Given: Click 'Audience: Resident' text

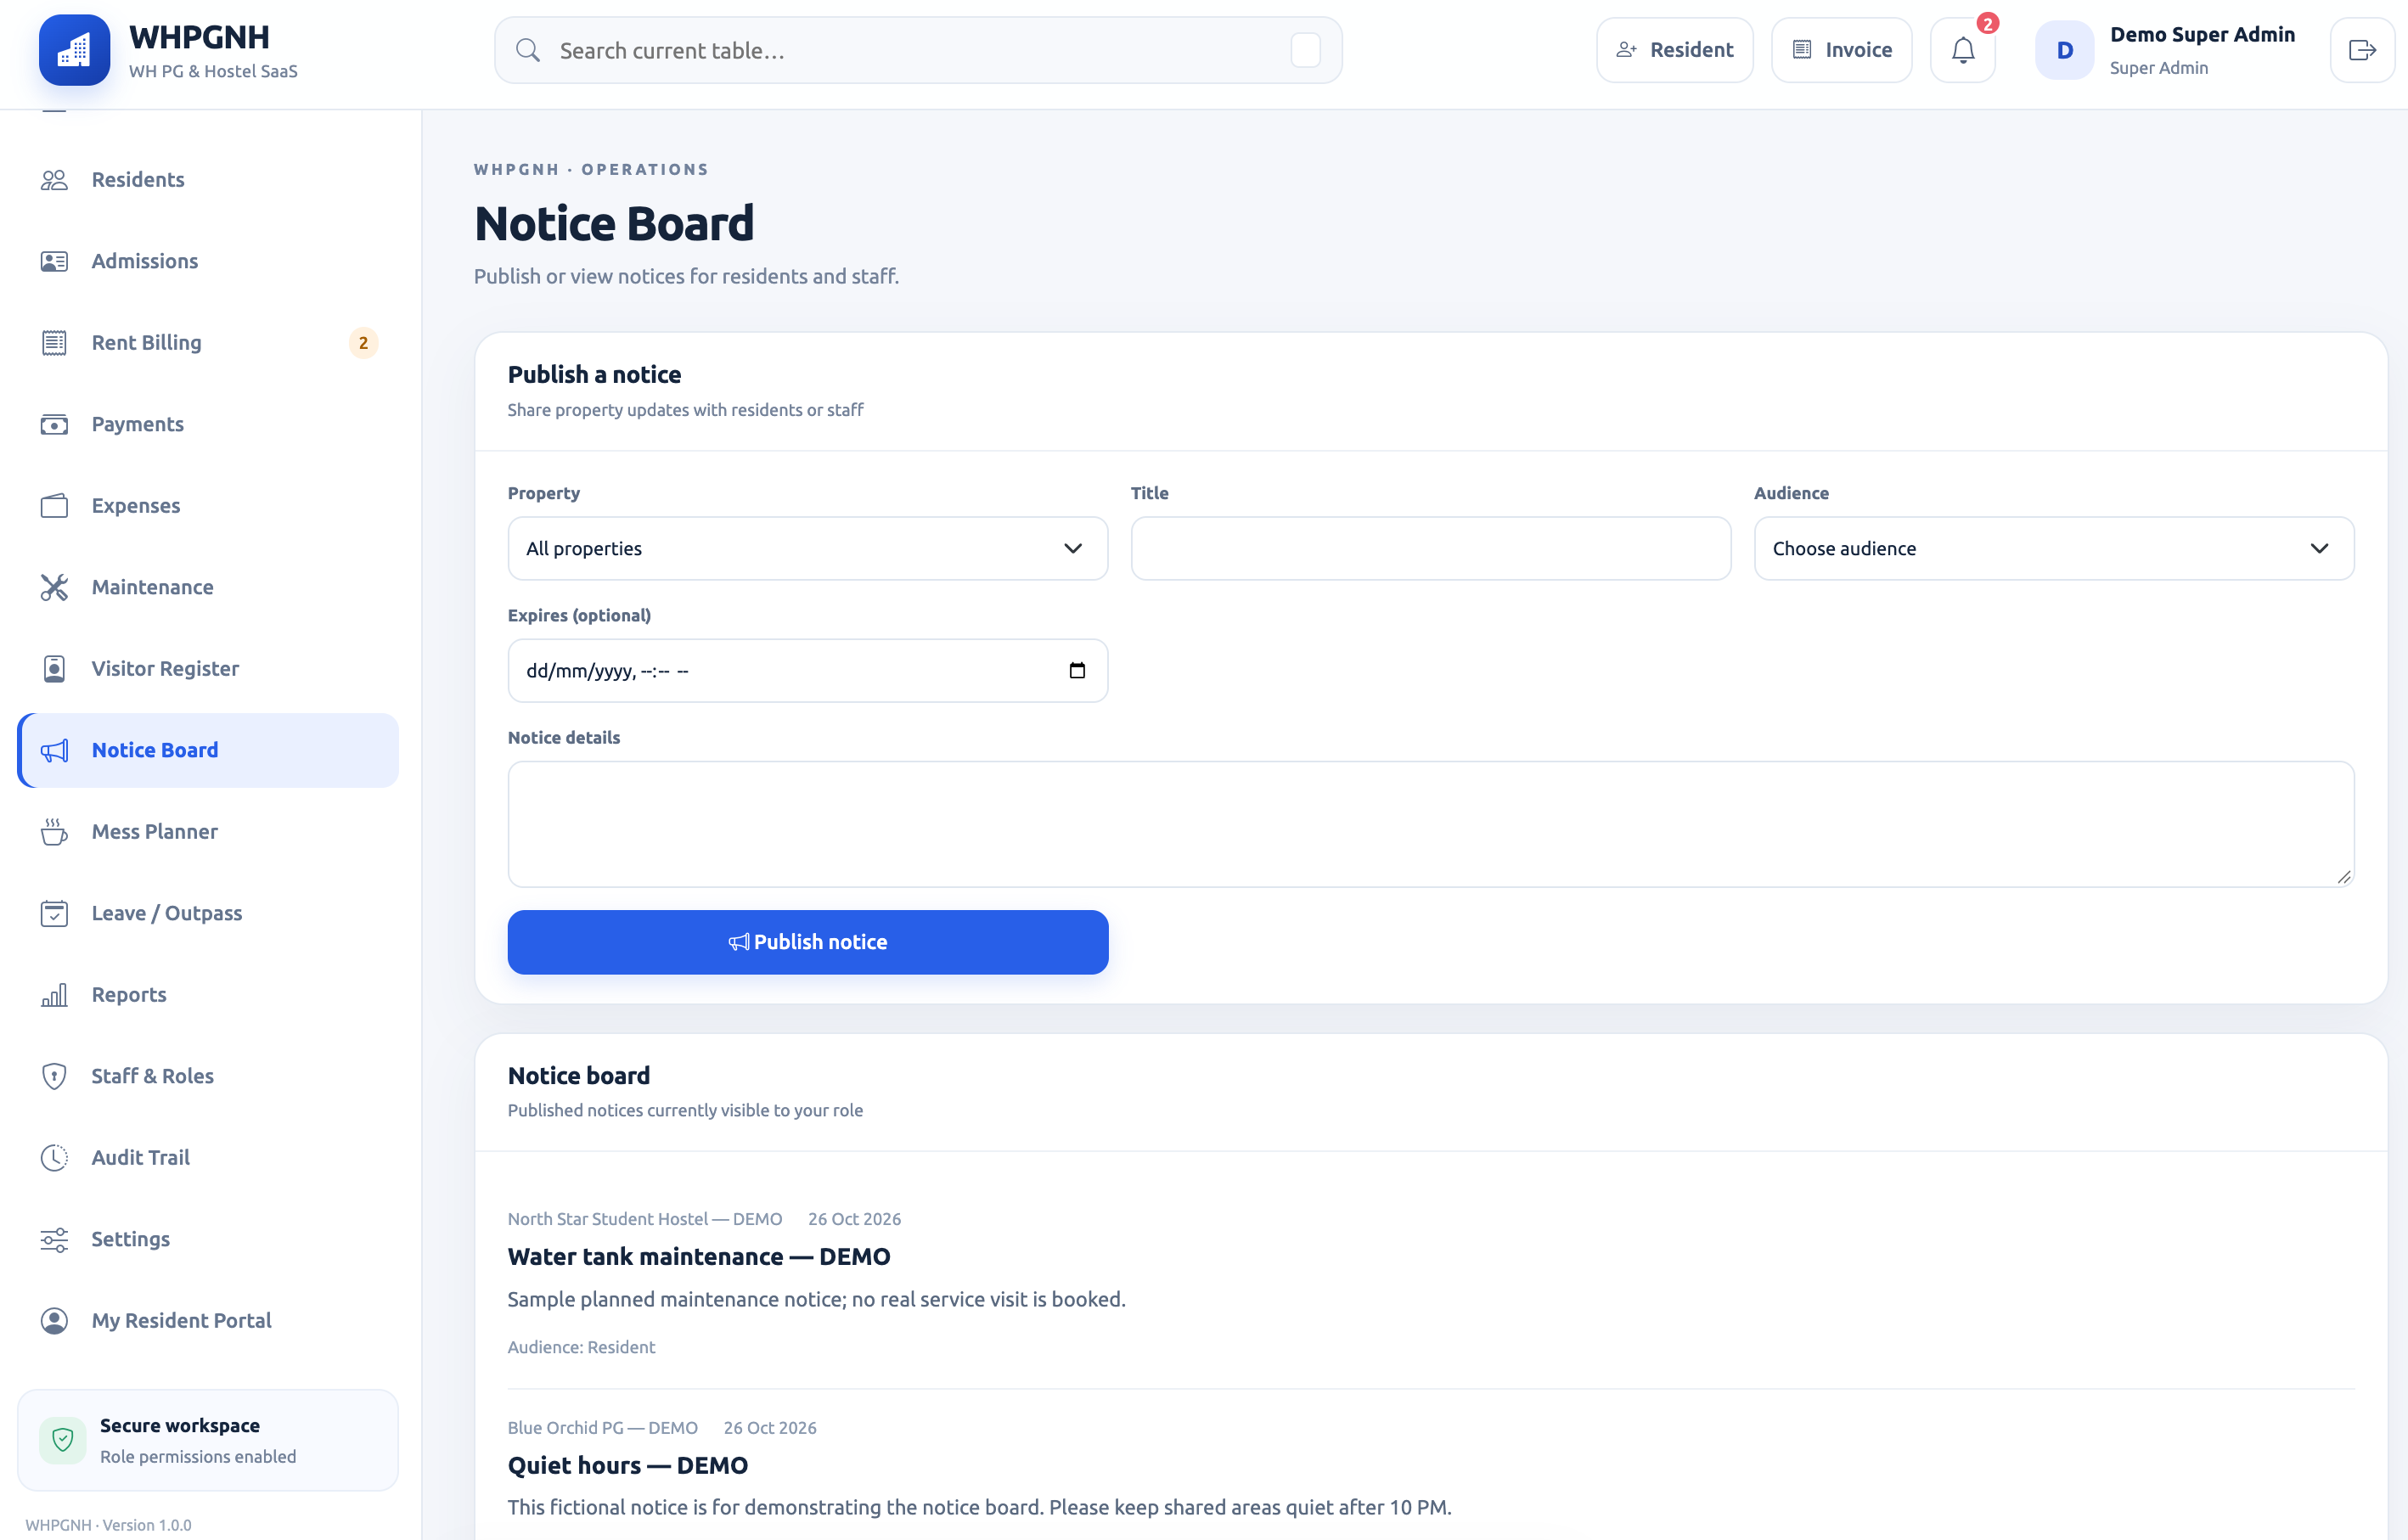Looking at the screenshot, I should coord(581,1347).
